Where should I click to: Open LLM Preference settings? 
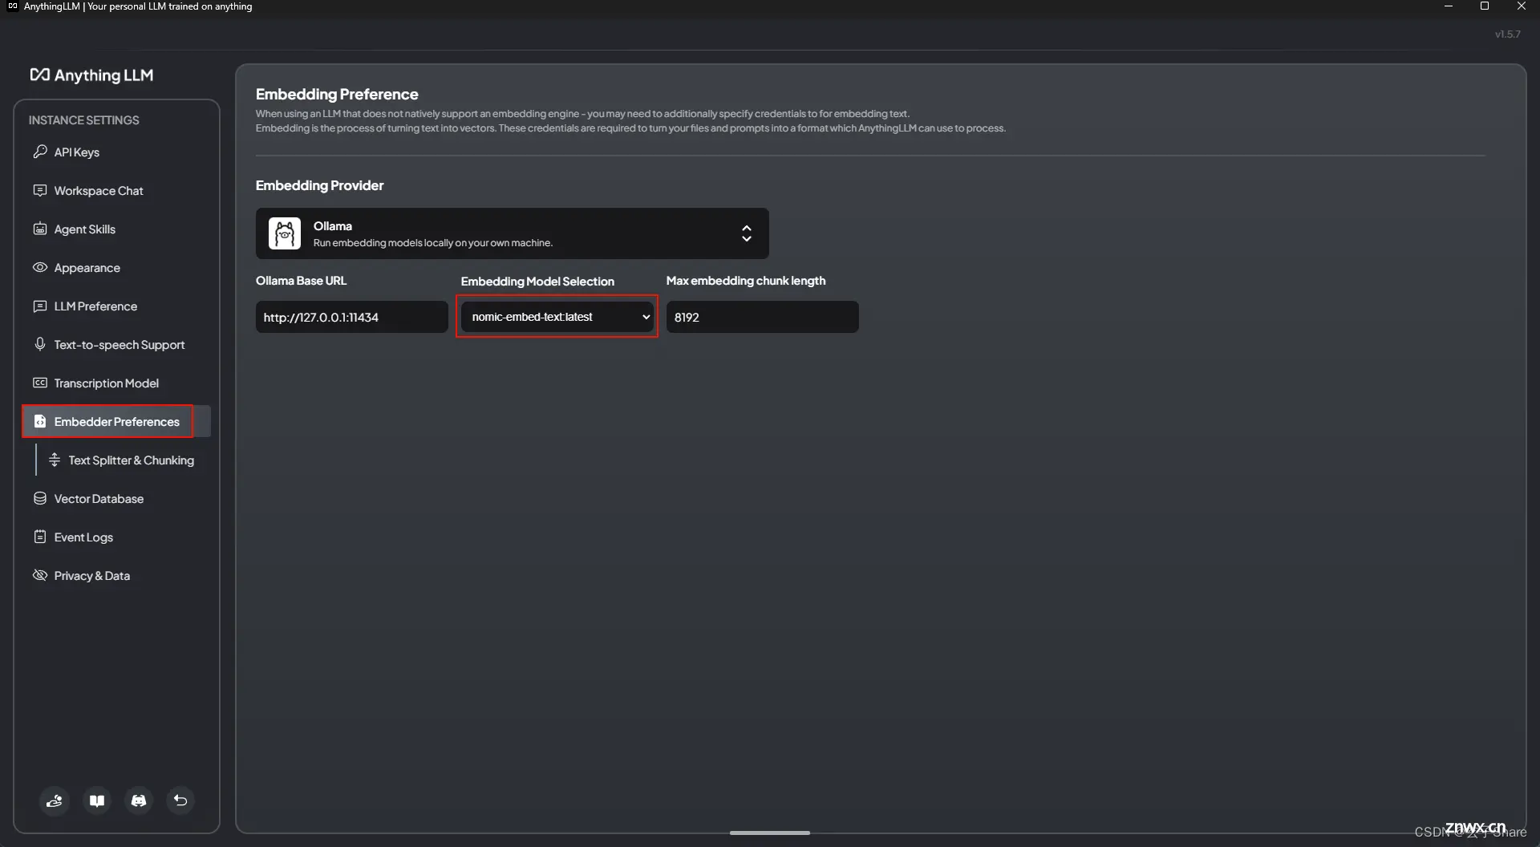click(116, 306)
